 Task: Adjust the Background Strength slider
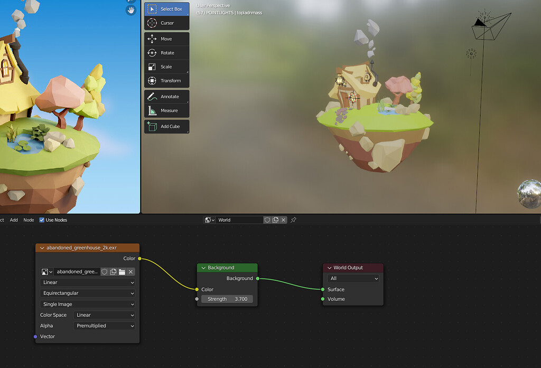click(227, 298)
